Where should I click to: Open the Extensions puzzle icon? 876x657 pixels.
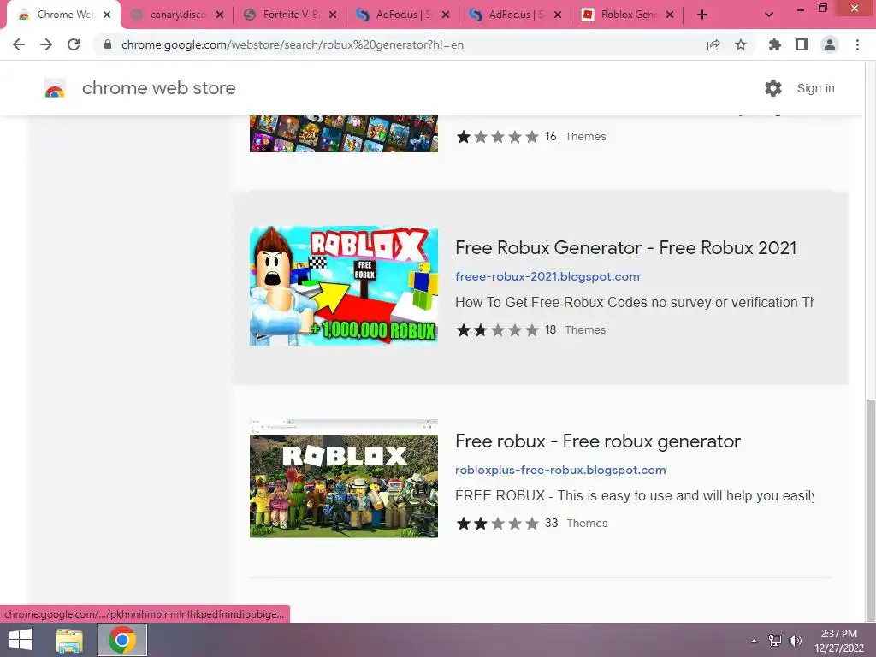(x=775, y=44)
